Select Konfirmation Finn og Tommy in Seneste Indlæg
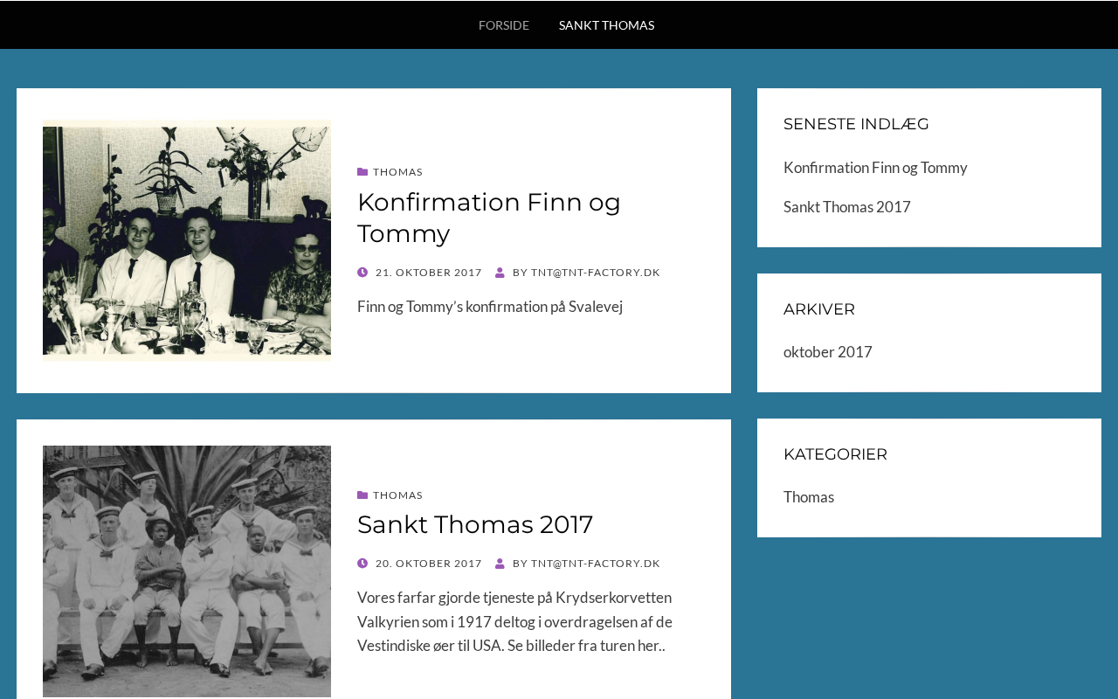 tap(875, 168)
